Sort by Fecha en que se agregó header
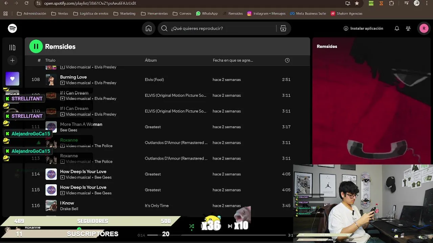Screen dimensions: 433x243 [x=233, y=60]
